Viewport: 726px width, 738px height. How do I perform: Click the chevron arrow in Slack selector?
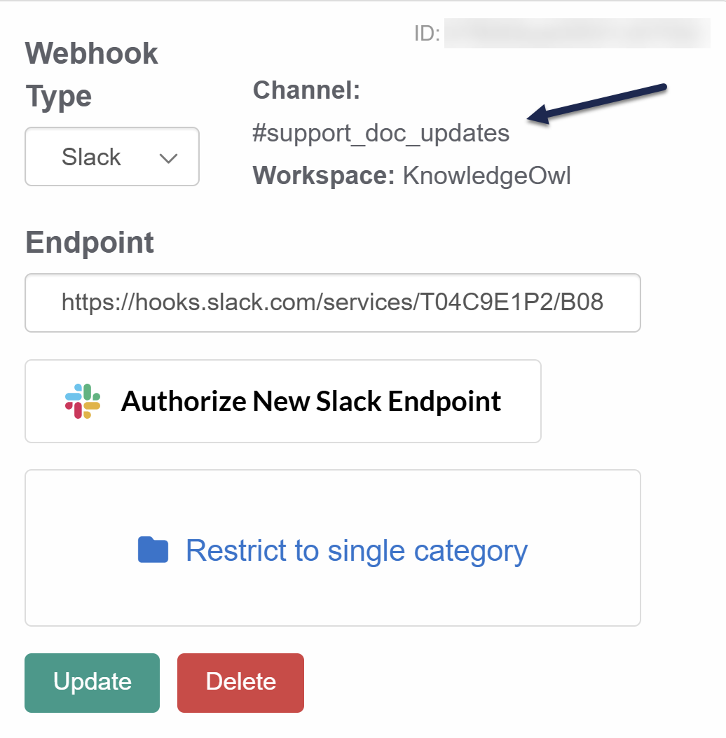pyautogui.click(x=168, y=158)
